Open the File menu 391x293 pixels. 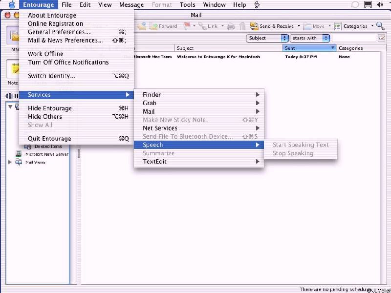coord(66,5)
